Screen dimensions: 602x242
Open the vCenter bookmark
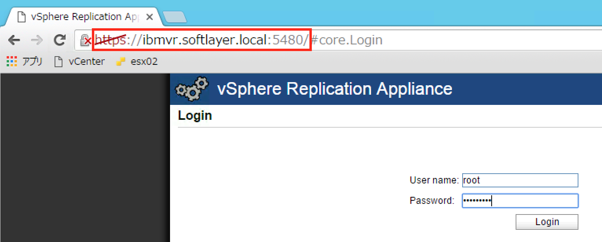(x=86, y=61)
